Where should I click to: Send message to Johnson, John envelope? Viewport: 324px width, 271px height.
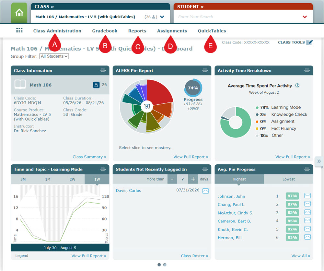coord(307,195)
